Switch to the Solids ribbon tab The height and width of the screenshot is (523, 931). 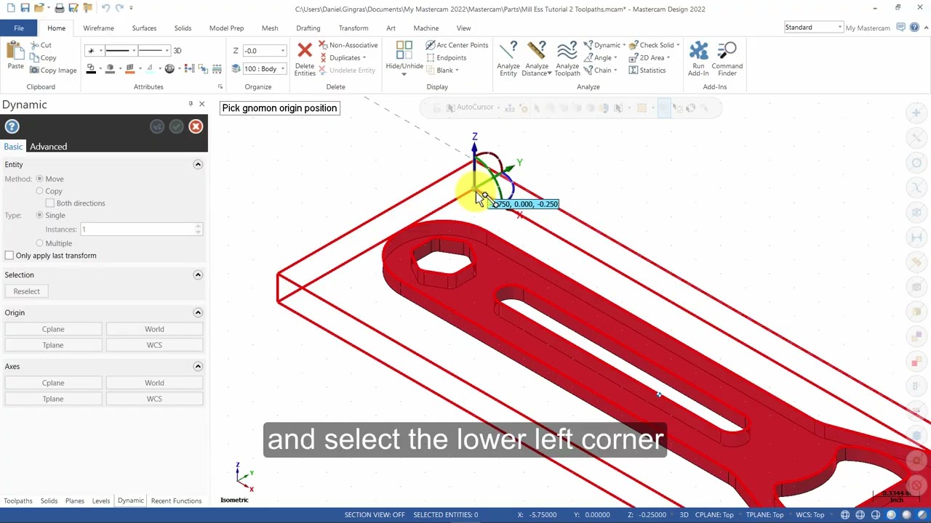coord(183,28)
